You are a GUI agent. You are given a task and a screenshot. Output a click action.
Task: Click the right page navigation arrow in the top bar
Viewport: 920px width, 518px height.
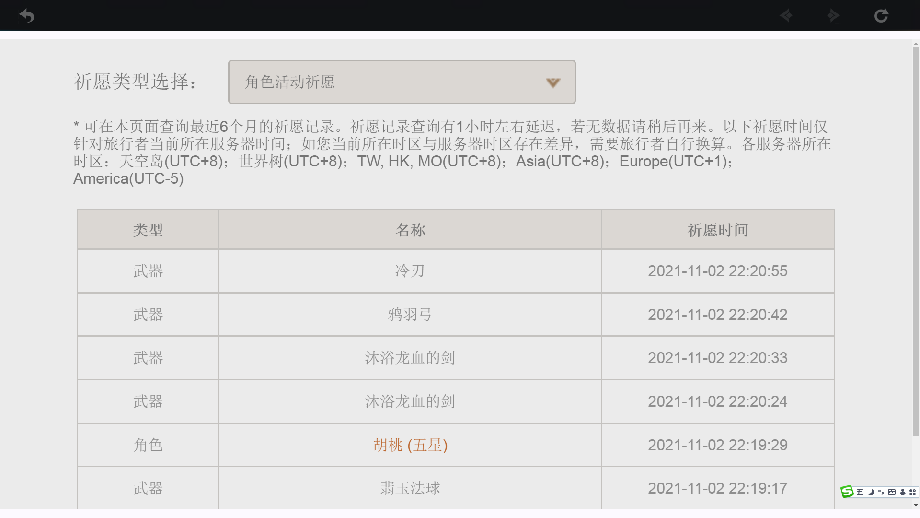point(833,16)
